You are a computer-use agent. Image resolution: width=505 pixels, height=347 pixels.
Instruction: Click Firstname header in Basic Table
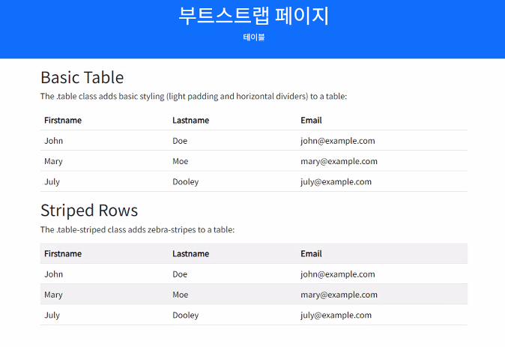tap(63, 120)
